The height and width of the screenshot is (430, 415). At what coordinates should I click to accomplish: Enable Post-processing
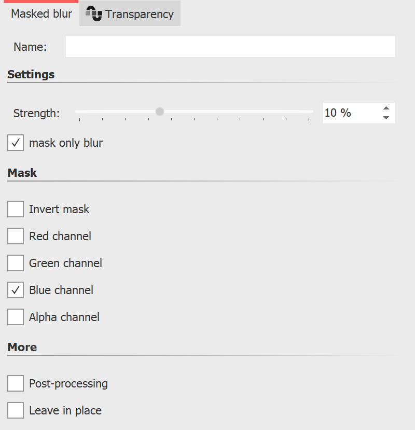pyautogui.click(x=15, y=383)
